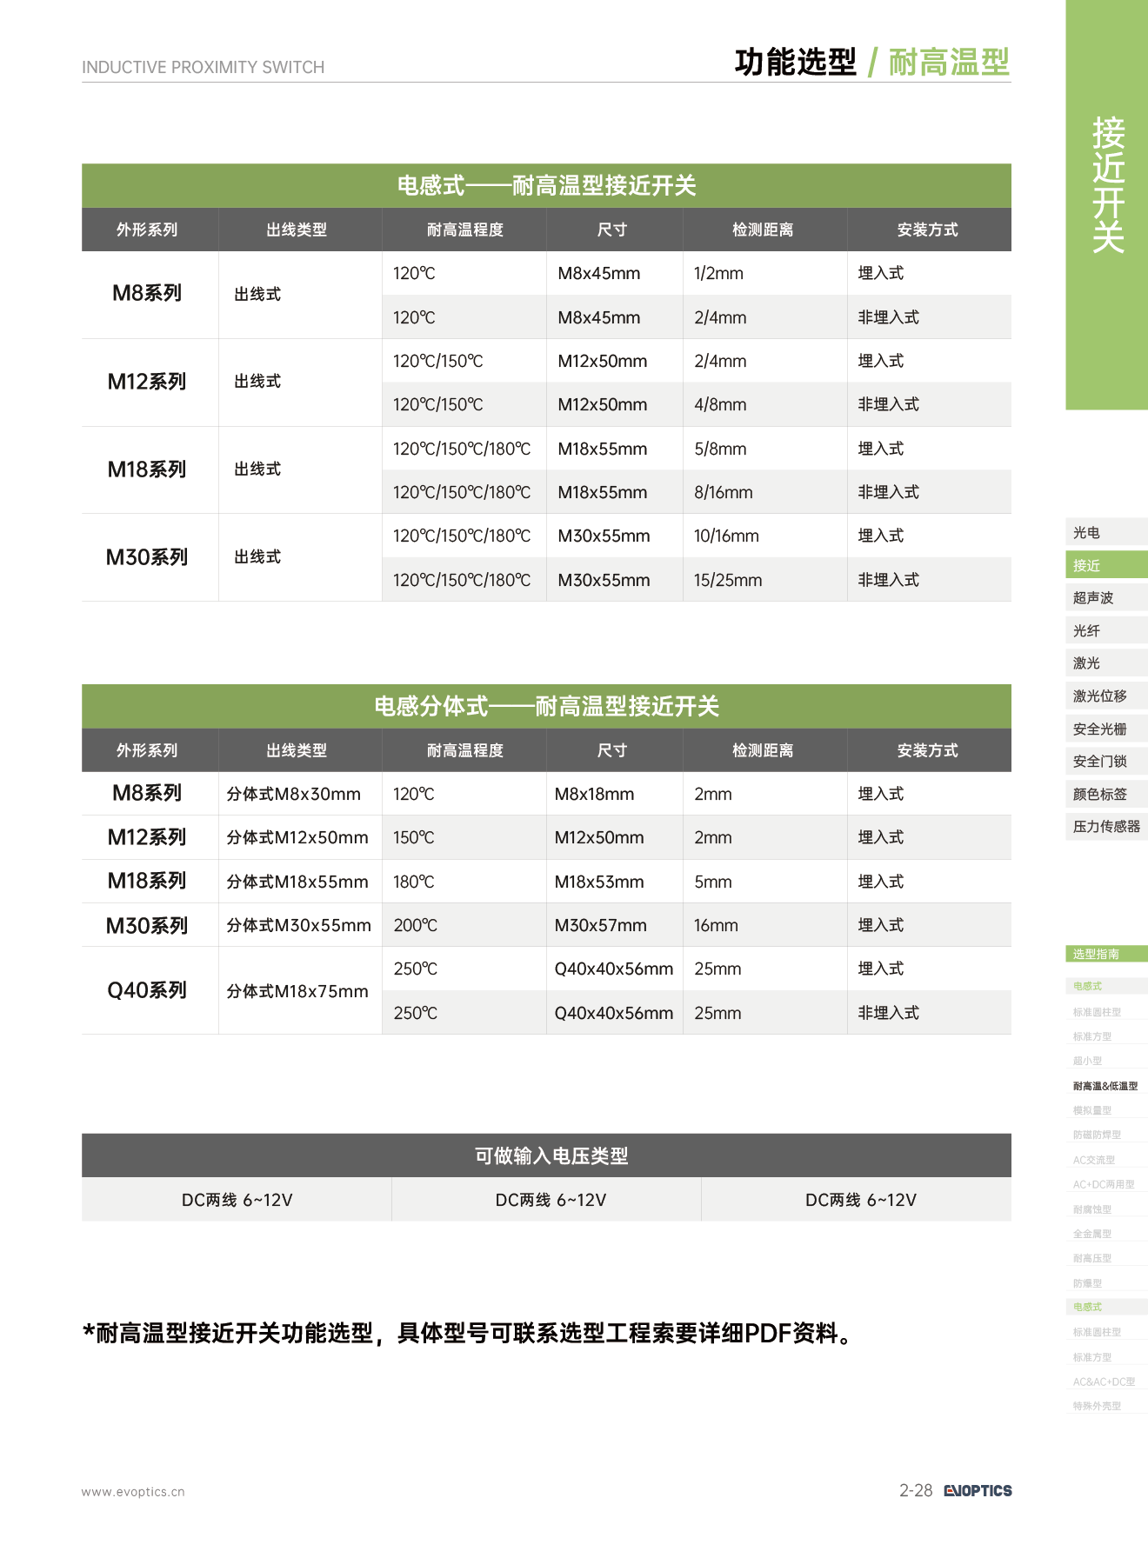Click the www.evoptics.cn footer link
This screenshot has width=1148, height=1558.
point(133,1492)
